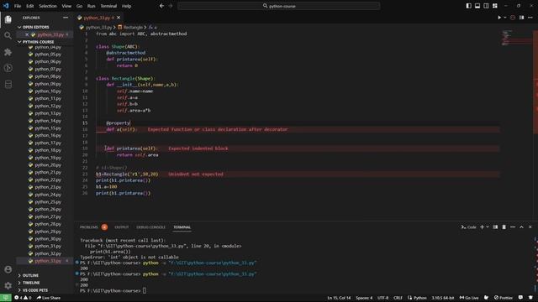
Task: Change line ending via CRLF
Action: point(398,298)
